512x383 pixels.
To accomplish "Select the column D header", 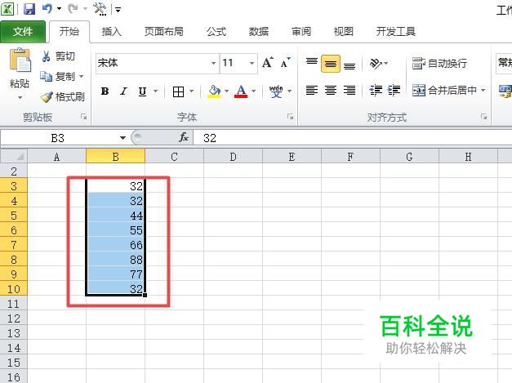I will coord(234,157).
